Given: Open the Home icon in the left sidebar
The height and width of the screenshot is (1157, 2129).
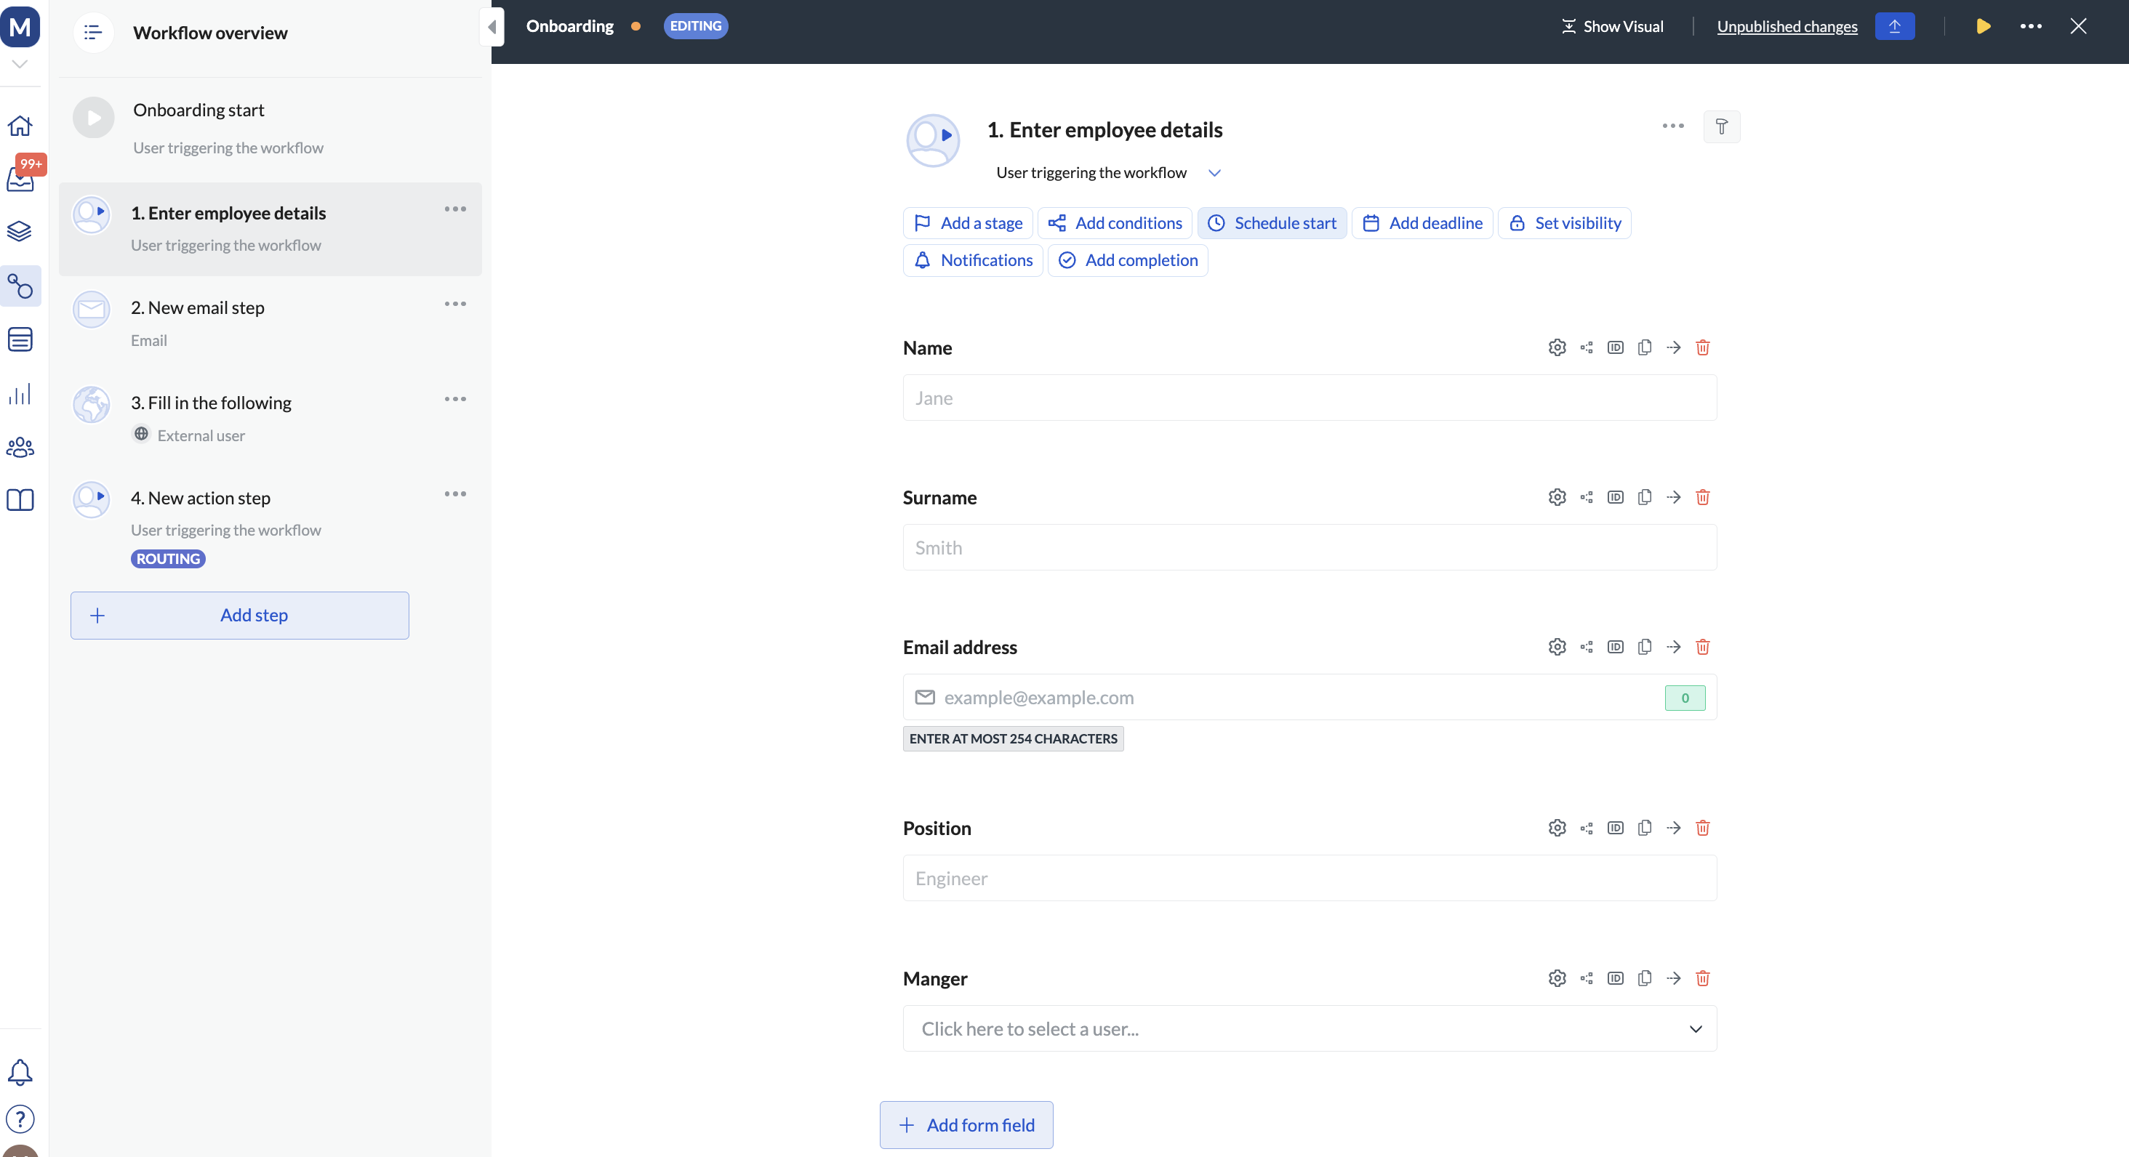Looking at the screenshot, I should tap(20, 126).
